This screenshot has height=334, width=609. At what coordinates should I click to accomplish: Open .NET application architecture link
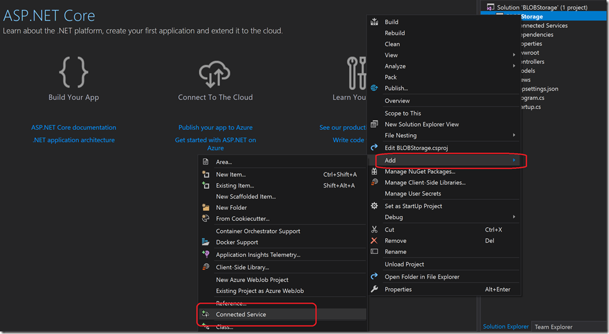74,140
